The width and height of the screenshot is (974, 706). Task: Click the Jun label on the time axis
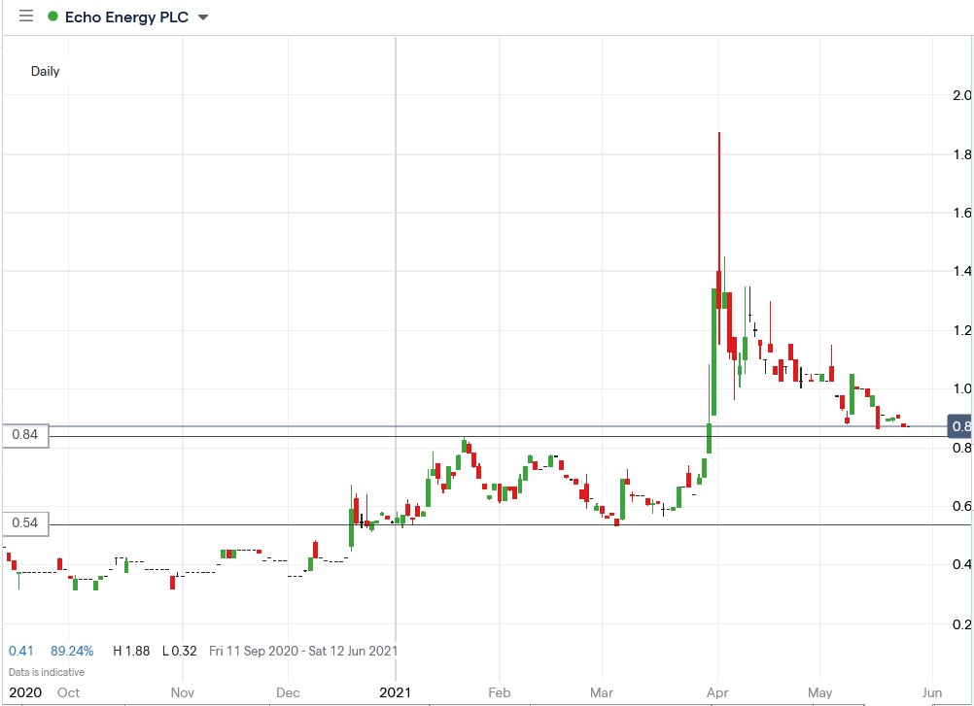(x=931, y=692)
